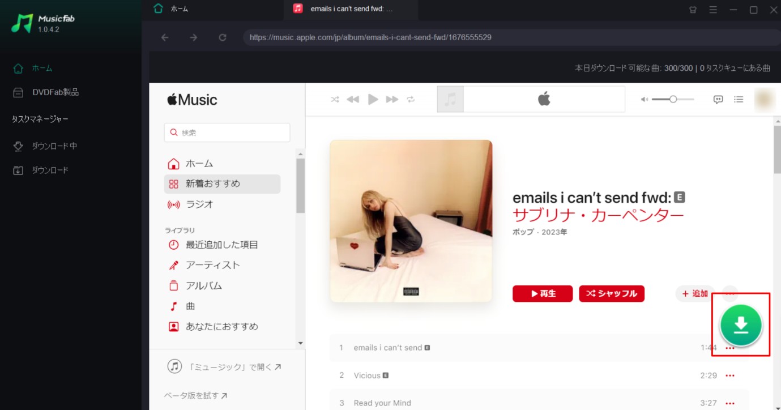Adjust the volume slider knob
Viewport: 781px width, 410px height.
673,99
